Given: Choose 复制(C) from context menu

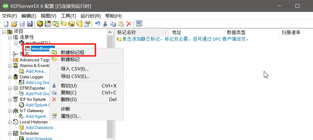Looking at the screenshot, I should pos(87,92).
